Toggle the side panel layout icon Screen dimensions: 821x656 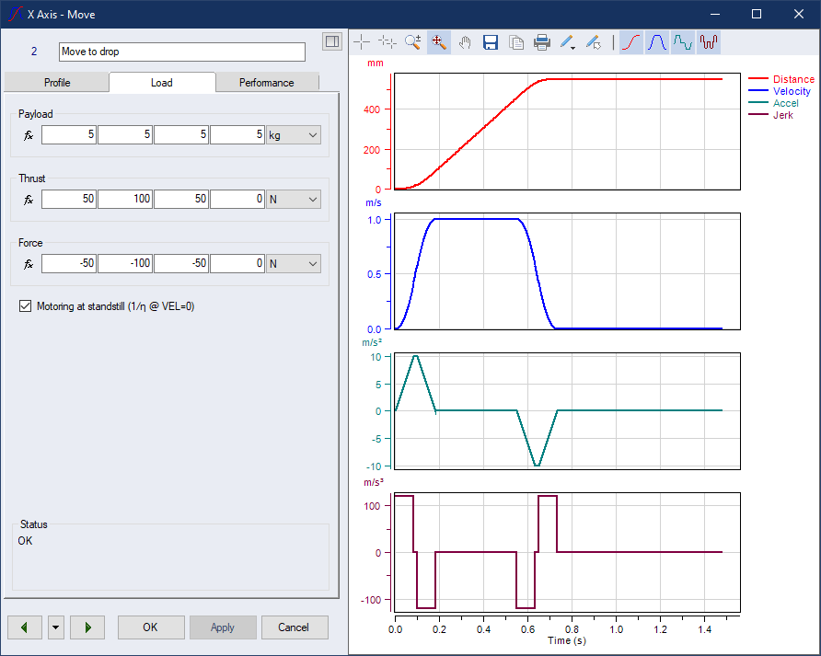point(331,41)
